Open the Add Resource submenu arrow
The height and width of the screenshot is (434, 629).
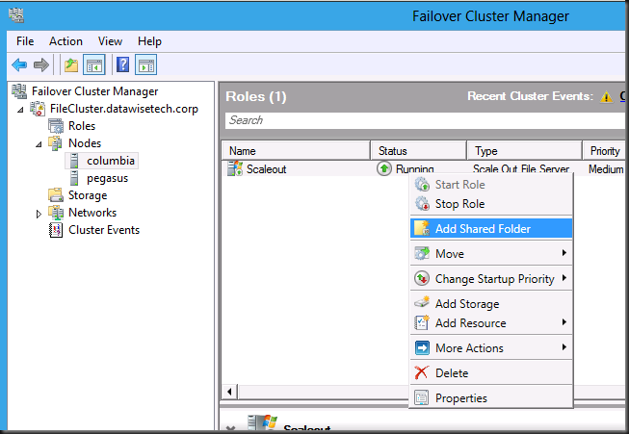coord(564,321)
